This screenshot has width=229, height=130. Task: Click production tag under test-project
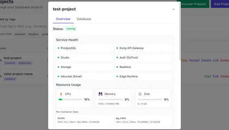click(x=25, y=63)
